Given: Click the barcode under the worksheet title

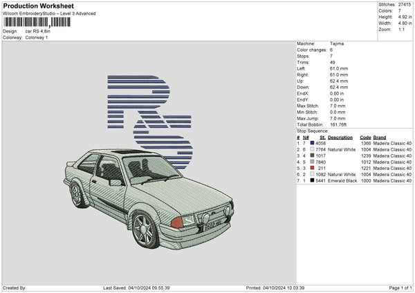Looking at the screenshot, I should [37, 22].
